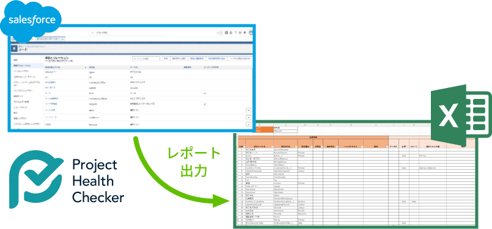
Task: Open the filter arrow on 項目ラベル名 column
Action: (273, 147)
